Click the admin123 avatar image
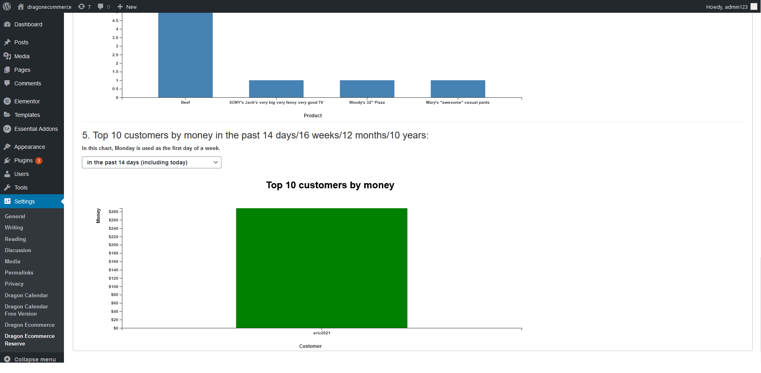Screen dimensions: 761x373 tap(754, 6)
